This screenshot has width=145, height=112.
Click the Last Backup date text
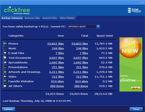point(37,101)
